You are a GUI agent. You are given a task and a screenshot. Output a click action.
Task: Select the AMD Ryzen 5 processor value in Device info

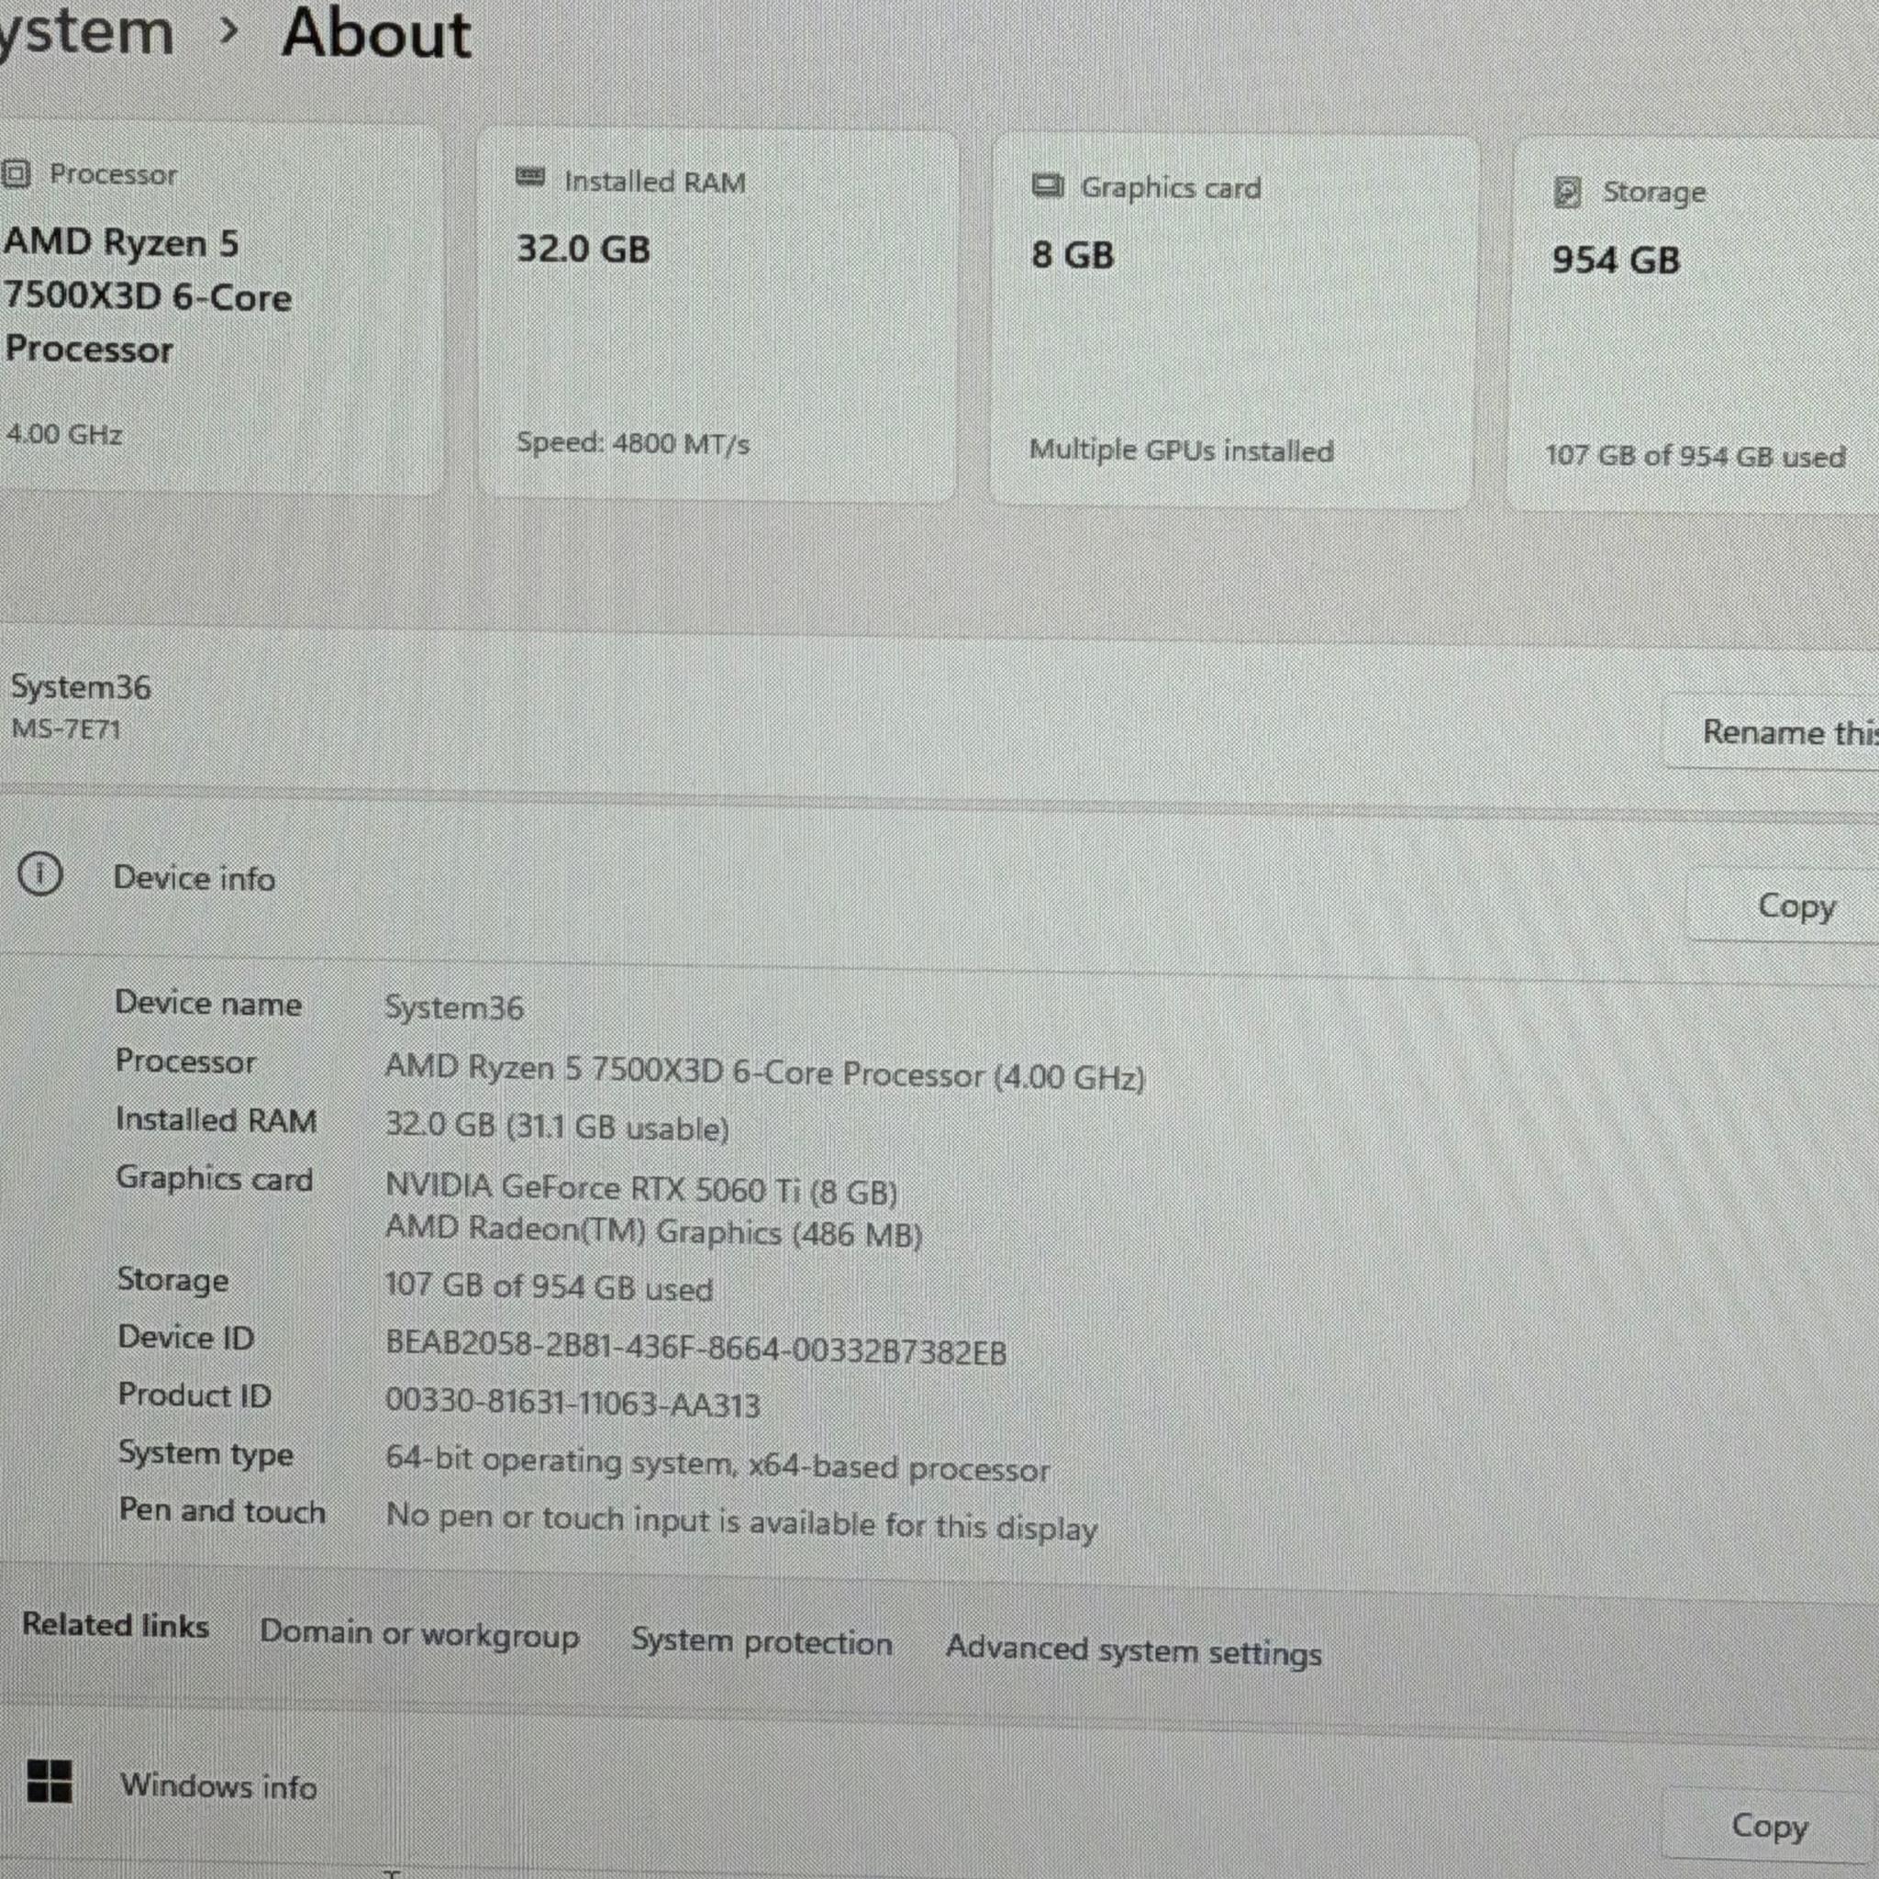pos(764,1073)
